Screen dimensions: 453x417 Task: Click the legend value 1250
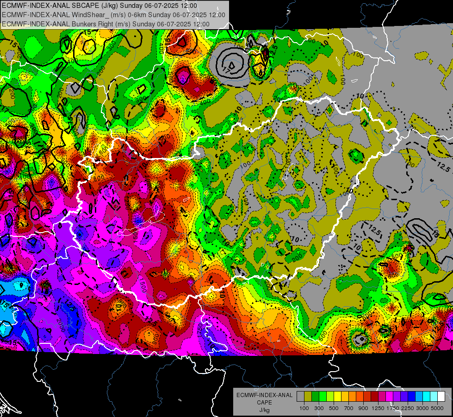[x=378, y=408]
